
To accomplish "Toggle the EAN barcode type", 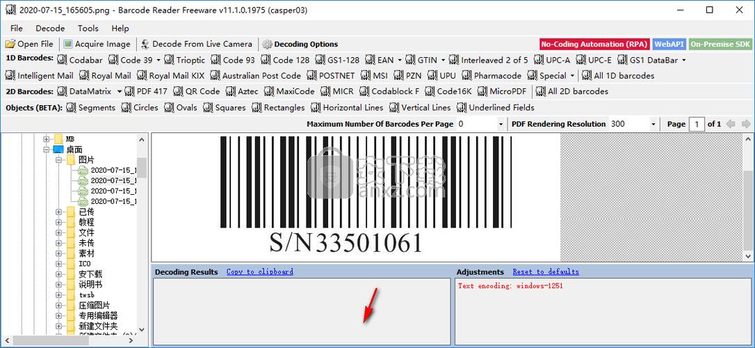I will (380, 61).
